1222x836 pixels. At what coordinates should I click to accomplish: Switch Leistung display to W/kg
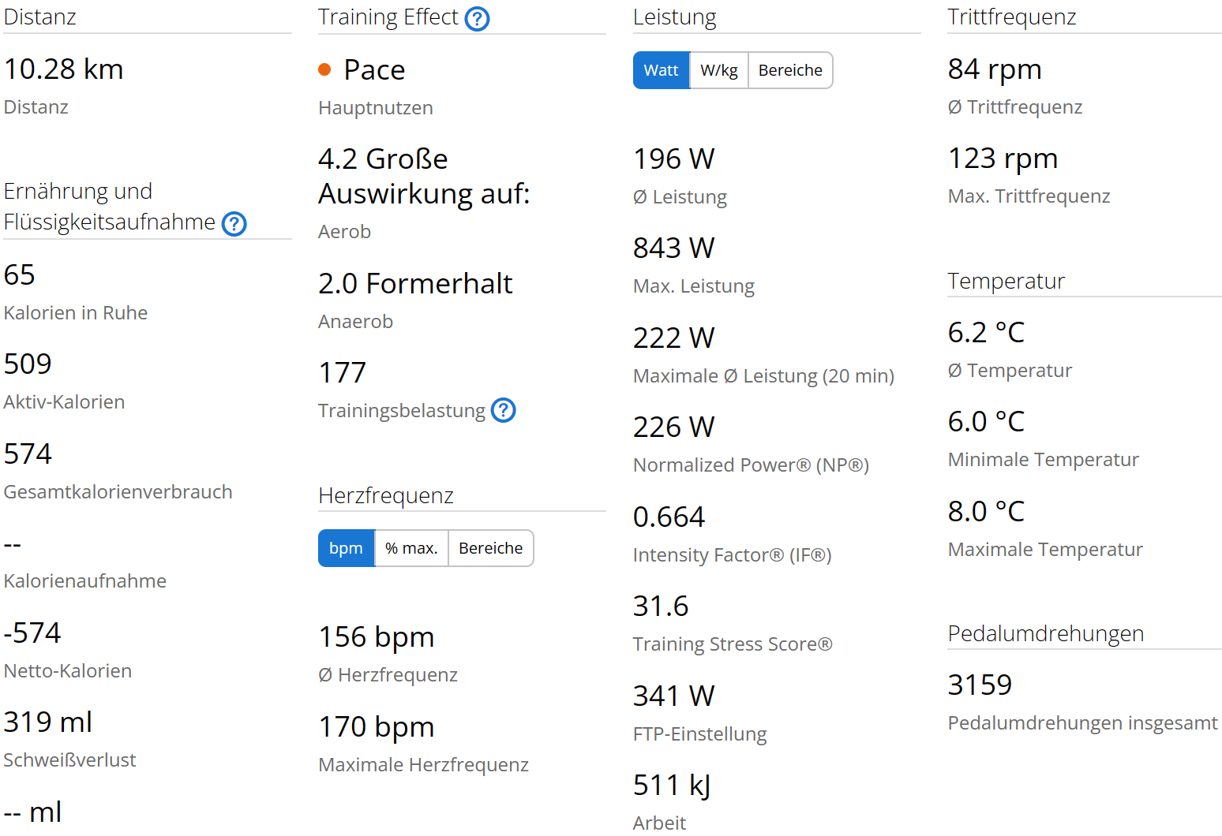pyautogui.click(x=718, y=70)
